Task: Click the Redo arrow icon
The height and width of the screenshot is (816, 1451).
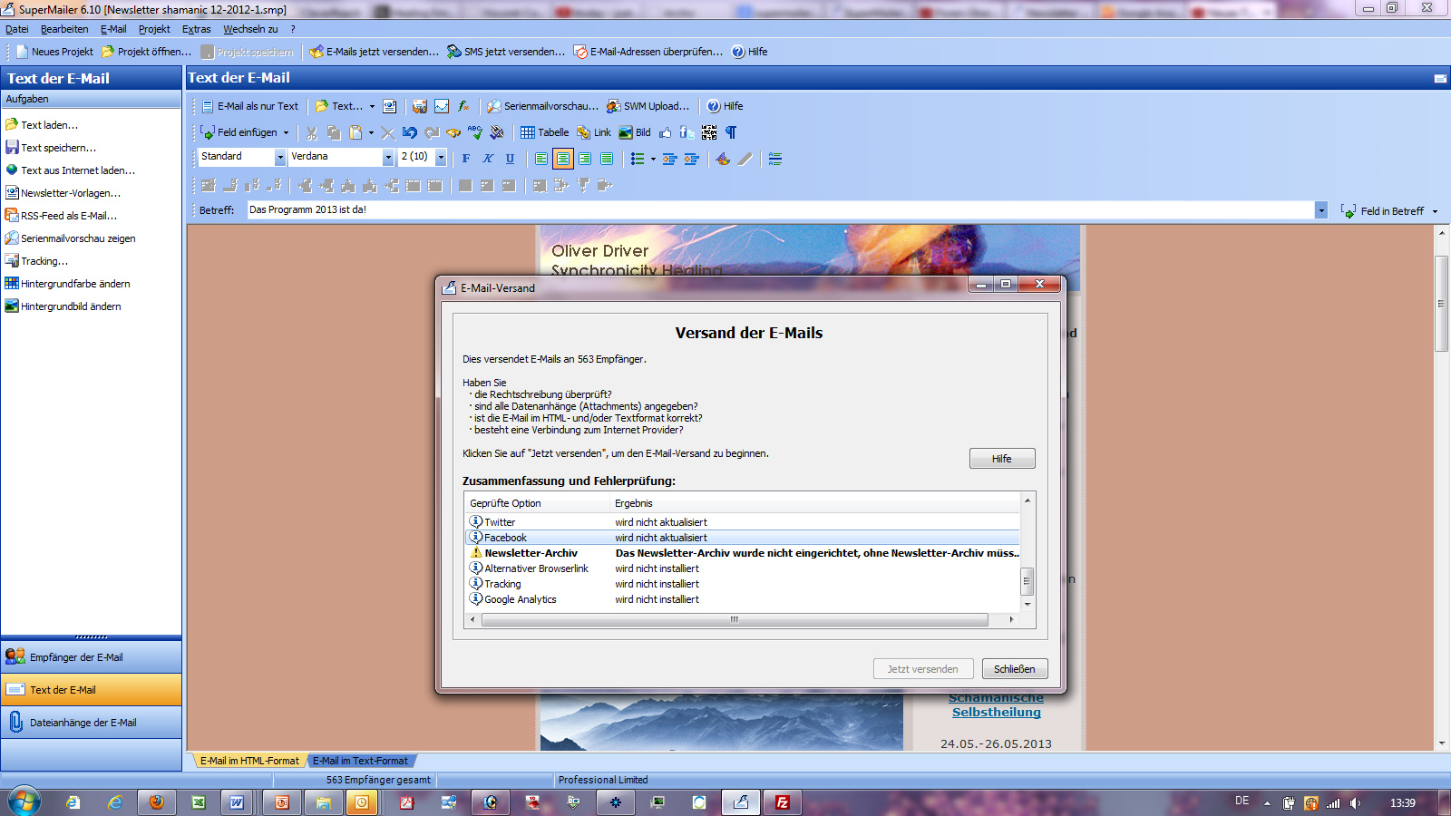Action: click(x=432, y=132)
